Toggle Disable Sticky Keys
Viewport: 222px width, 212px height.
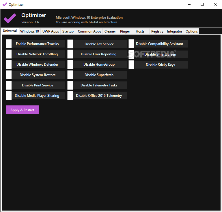click(x=131, y=65)
